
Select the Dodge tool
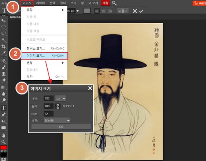click(x=3, y=100)
